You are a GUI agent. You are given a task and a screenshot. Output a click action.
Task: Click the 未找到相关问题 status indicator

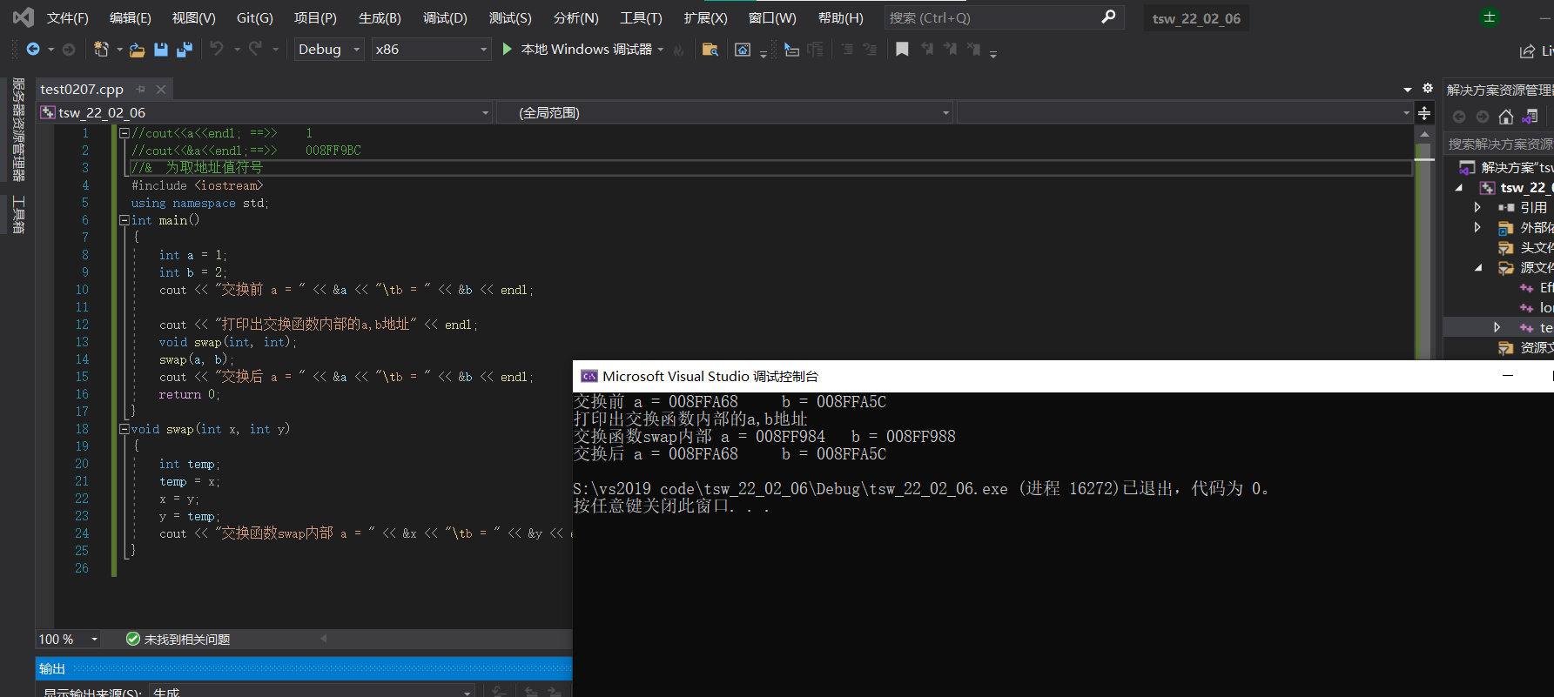[x=178, y=640]
